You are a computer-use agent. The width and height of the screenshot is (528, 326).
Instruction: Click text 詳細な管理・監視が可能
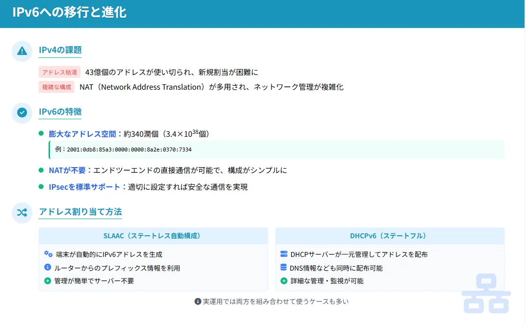(x=327, y=281)
